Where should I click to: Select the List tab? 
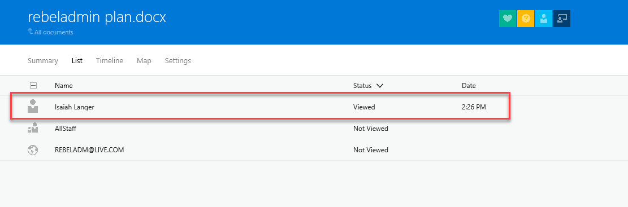pyautogui.click(x=77, y=61)
